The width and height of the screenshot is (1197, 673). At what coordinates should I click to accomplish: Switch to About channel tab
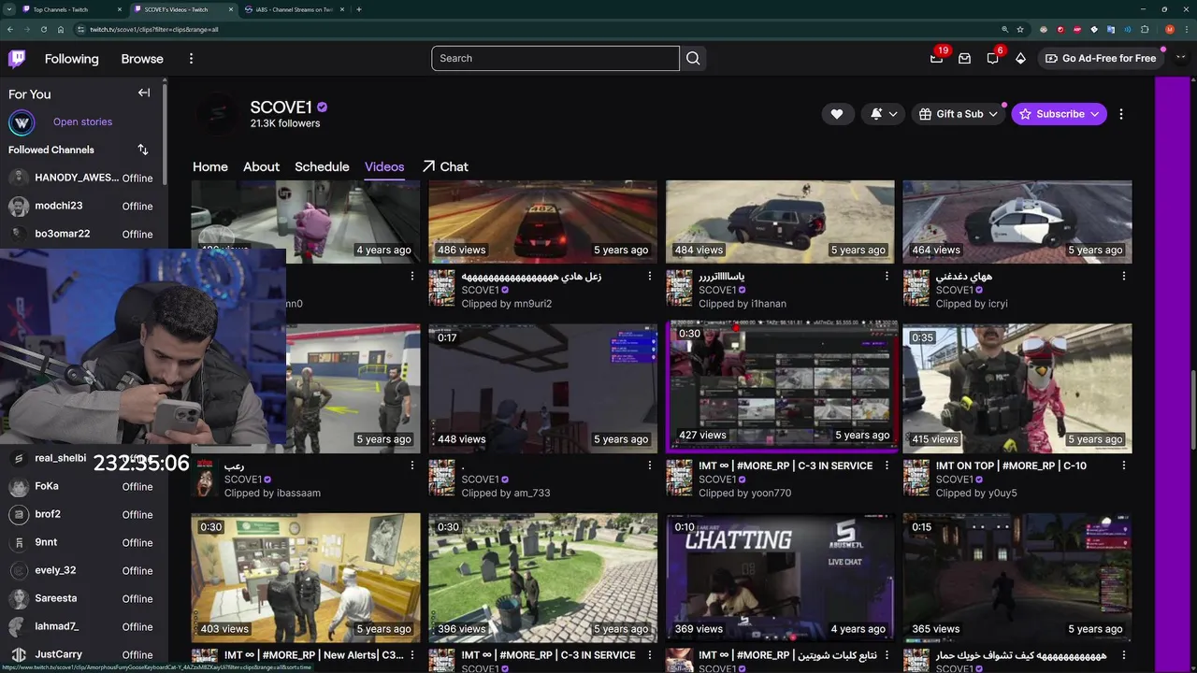[261, 166]
